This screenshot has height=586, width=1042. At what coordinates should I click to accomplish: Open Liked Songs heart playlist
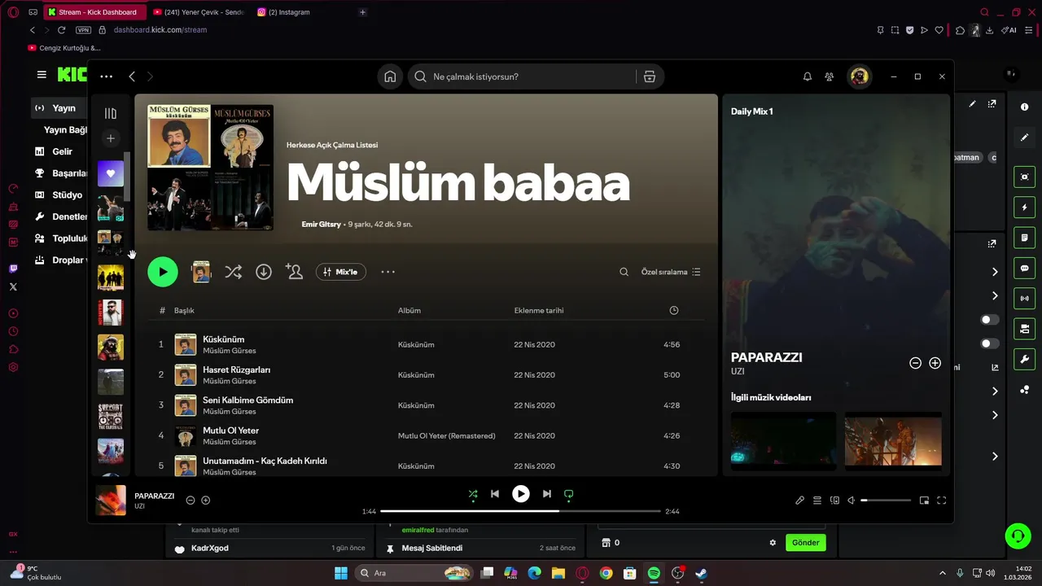tap(111, 173)
